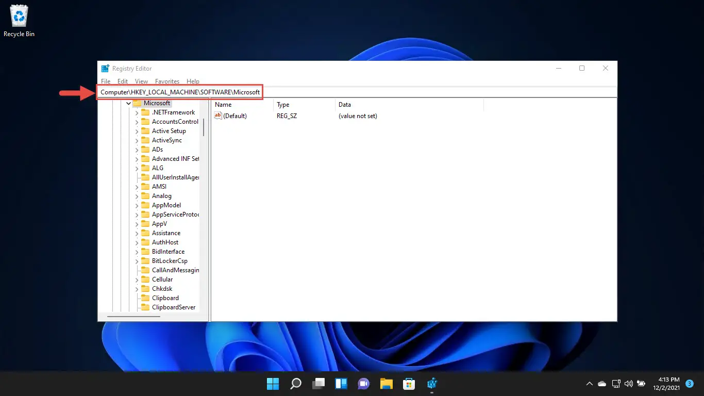Click the Name column header
The image size is (704, 396).
[x=242, y=105]
